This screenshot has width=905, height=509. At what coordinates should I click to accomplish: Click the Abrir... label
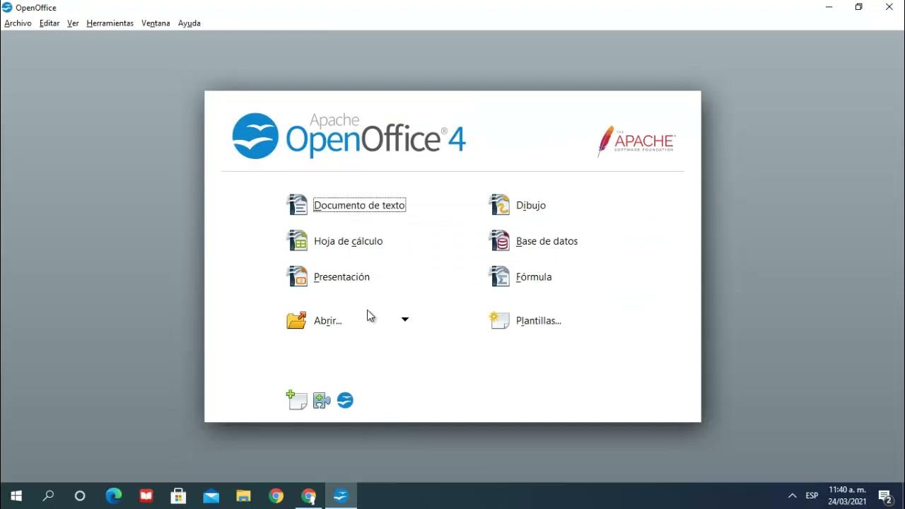327,321
